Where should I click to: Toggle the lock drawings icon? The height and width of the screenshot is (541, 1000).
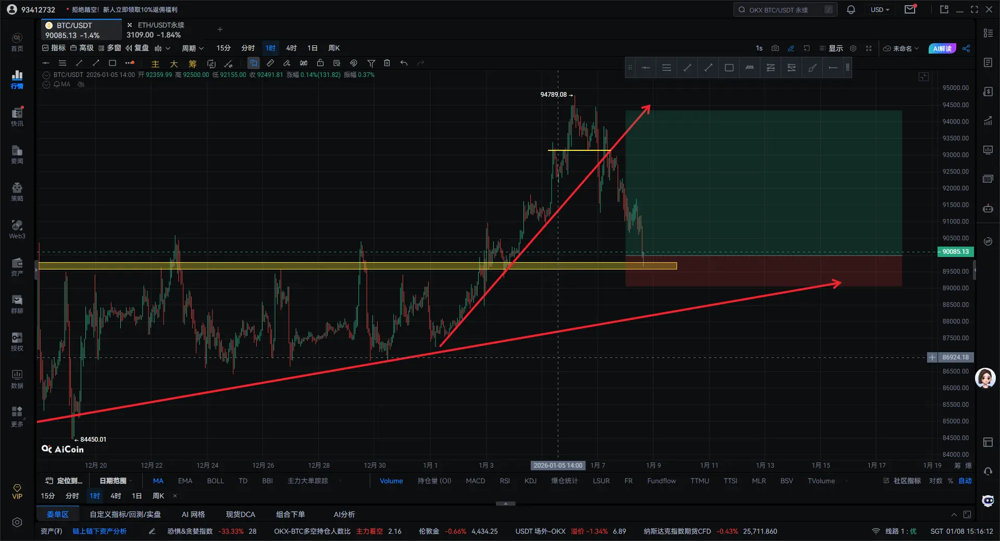point(320,63)
